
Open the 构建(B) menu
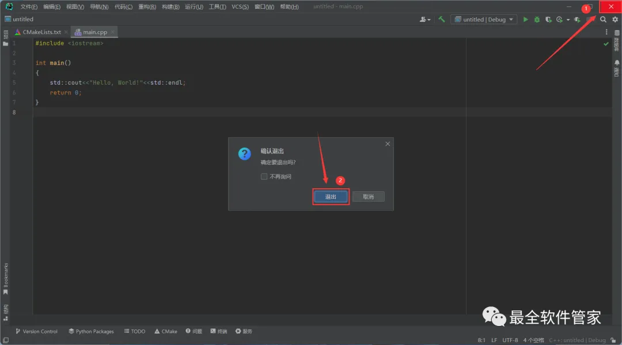click(x=170, y=7)
